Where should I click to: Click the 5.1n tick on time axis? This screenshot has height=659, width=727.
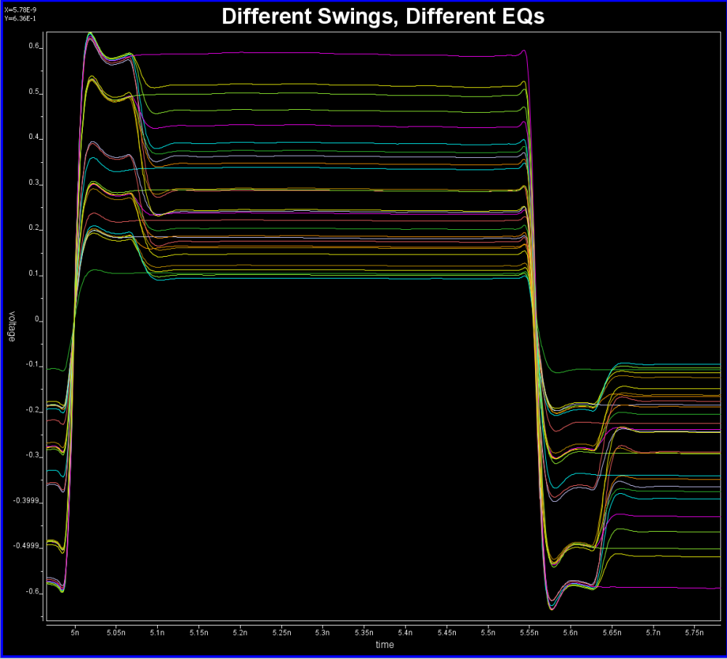(156, 634)
